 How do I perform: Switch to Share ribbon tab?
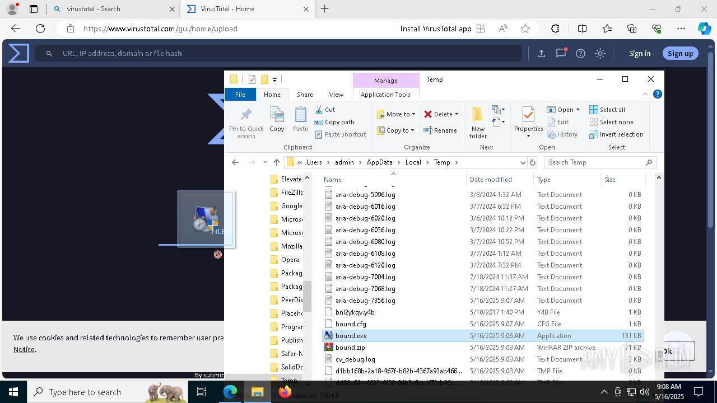coord(305,95)
